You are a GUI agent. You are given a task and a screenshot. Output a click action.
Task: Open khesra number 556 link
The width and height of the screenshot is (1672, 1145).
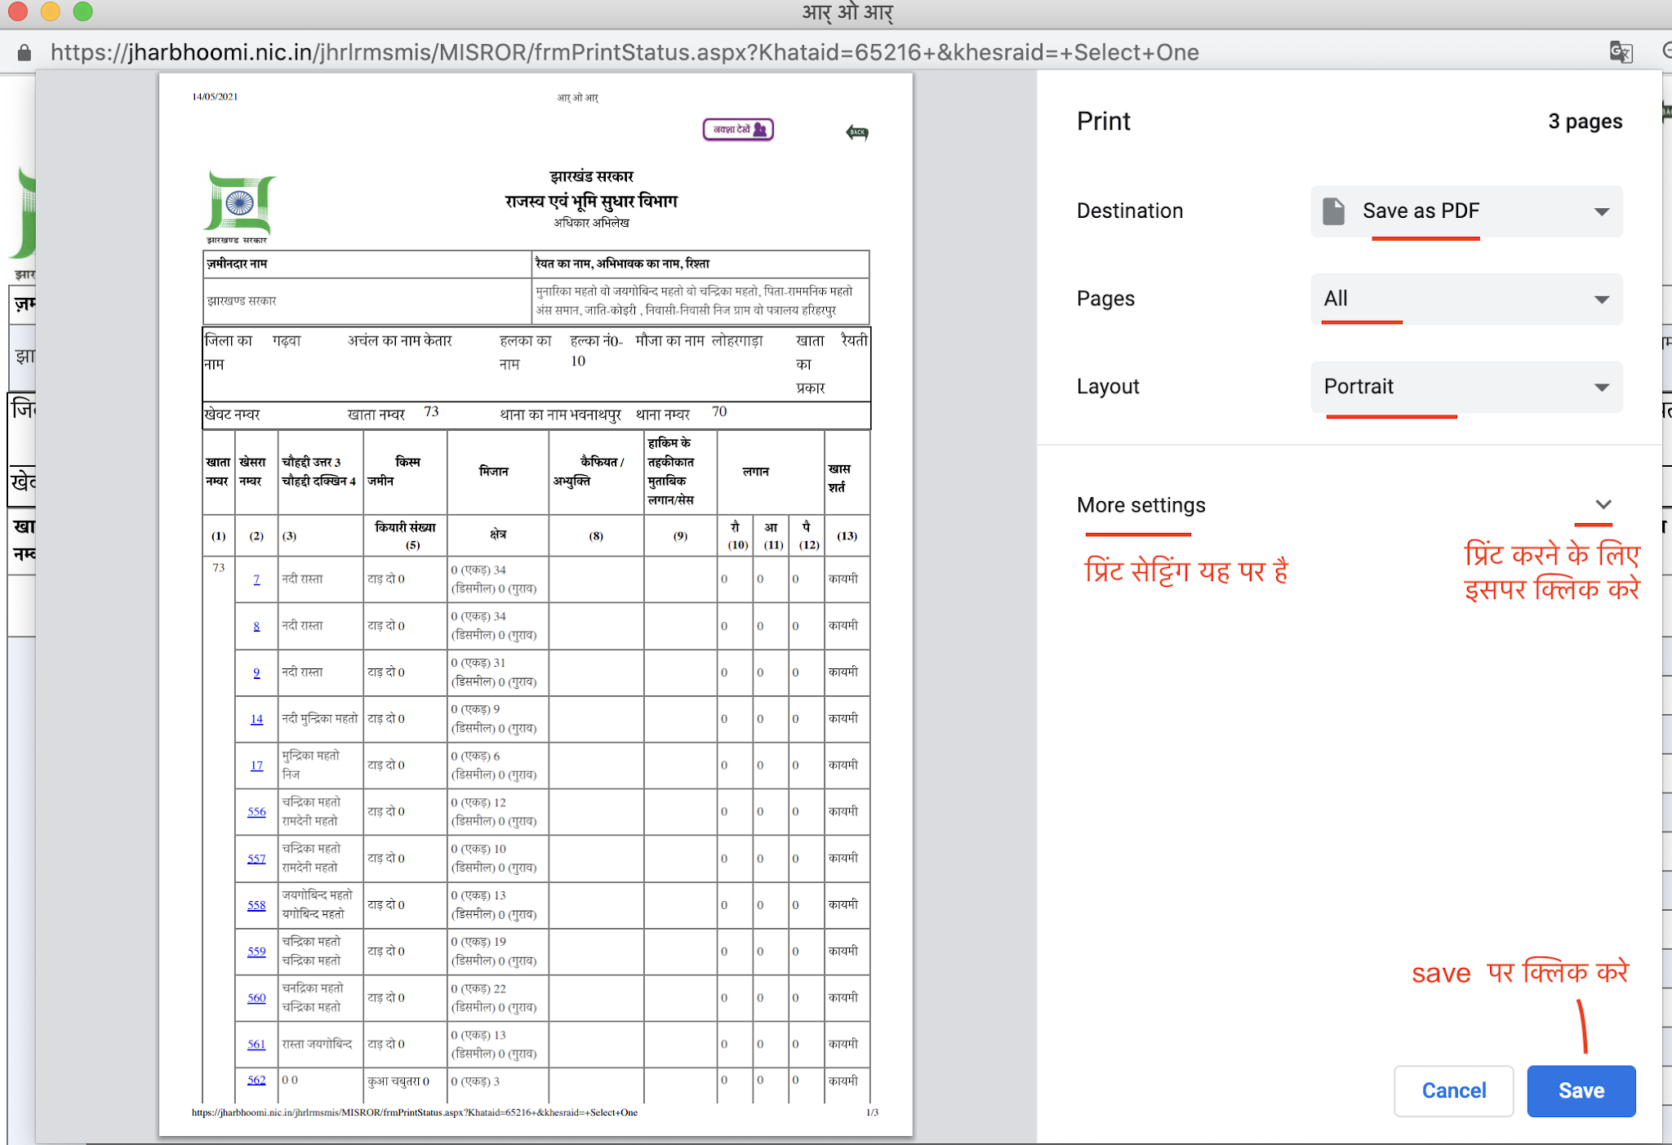256,811
